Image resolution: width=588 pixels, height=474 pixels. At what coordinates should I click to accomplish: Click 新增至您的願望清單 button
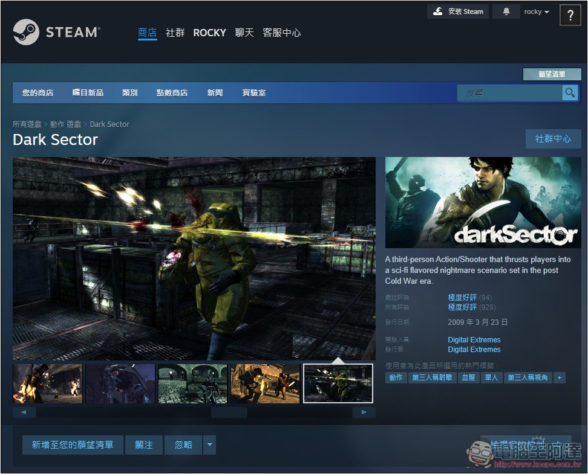coord(73,445)
